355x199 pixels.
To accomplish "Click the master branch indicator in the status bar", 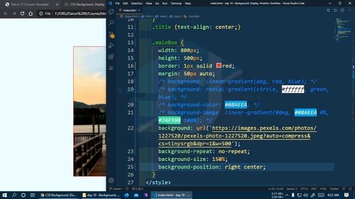I will (116, 188).
